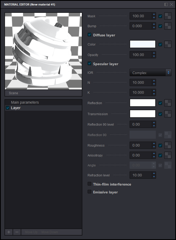Disable the Diffuse layer checkbox
176x240 pixels.
[89, 35]
